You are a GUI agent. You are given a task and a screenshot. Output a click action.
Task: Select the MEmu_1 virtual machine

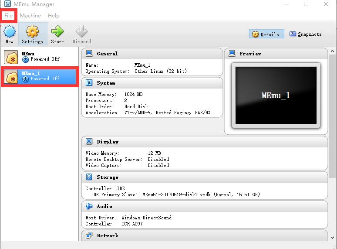(x=39, y=77)
